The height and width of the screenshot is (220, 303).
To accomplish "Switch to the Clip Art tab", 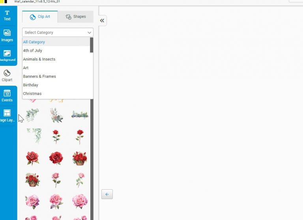I will click(40, 17).
